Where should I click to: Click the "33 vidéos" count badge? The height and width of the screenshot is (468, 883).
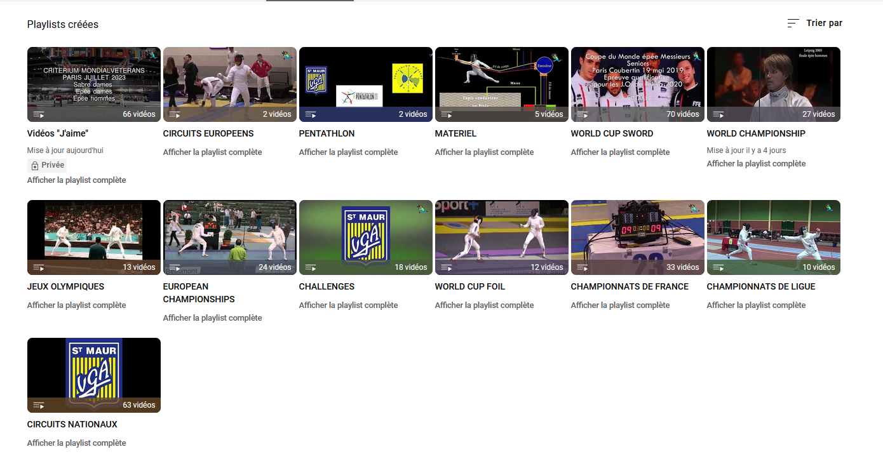coord(683,267)
